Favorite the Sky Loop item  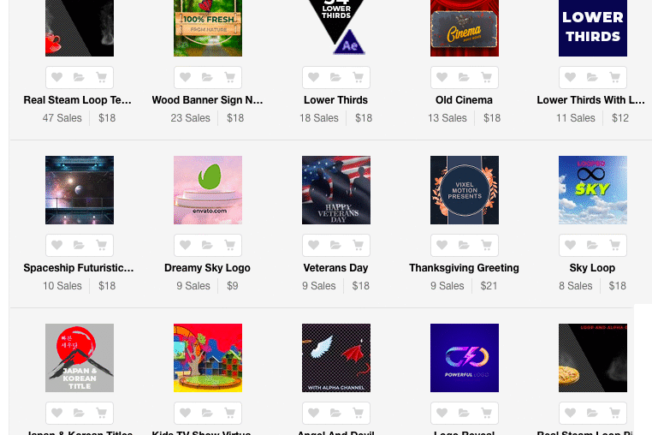pyautogui.click(x=571, y=245)
